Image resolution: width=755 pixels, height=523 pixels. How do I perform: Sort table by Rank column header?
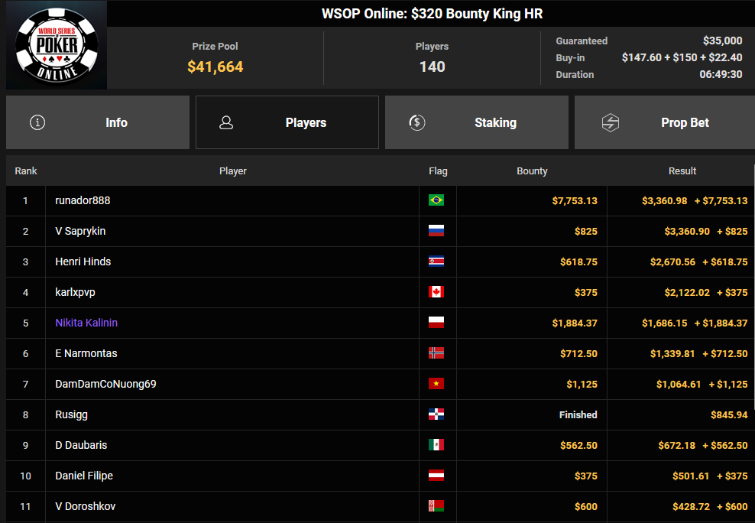26,171
